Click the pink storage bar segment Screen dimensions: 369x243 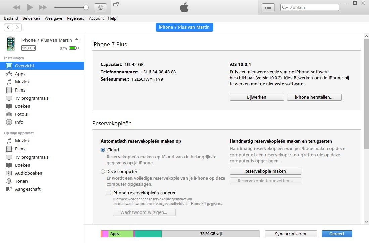click(x=105, y=234)
